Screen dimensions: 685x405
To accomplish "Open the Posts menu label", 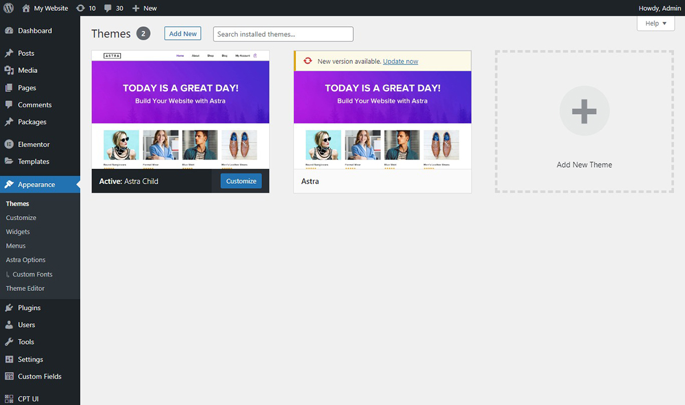I will 26,53.
